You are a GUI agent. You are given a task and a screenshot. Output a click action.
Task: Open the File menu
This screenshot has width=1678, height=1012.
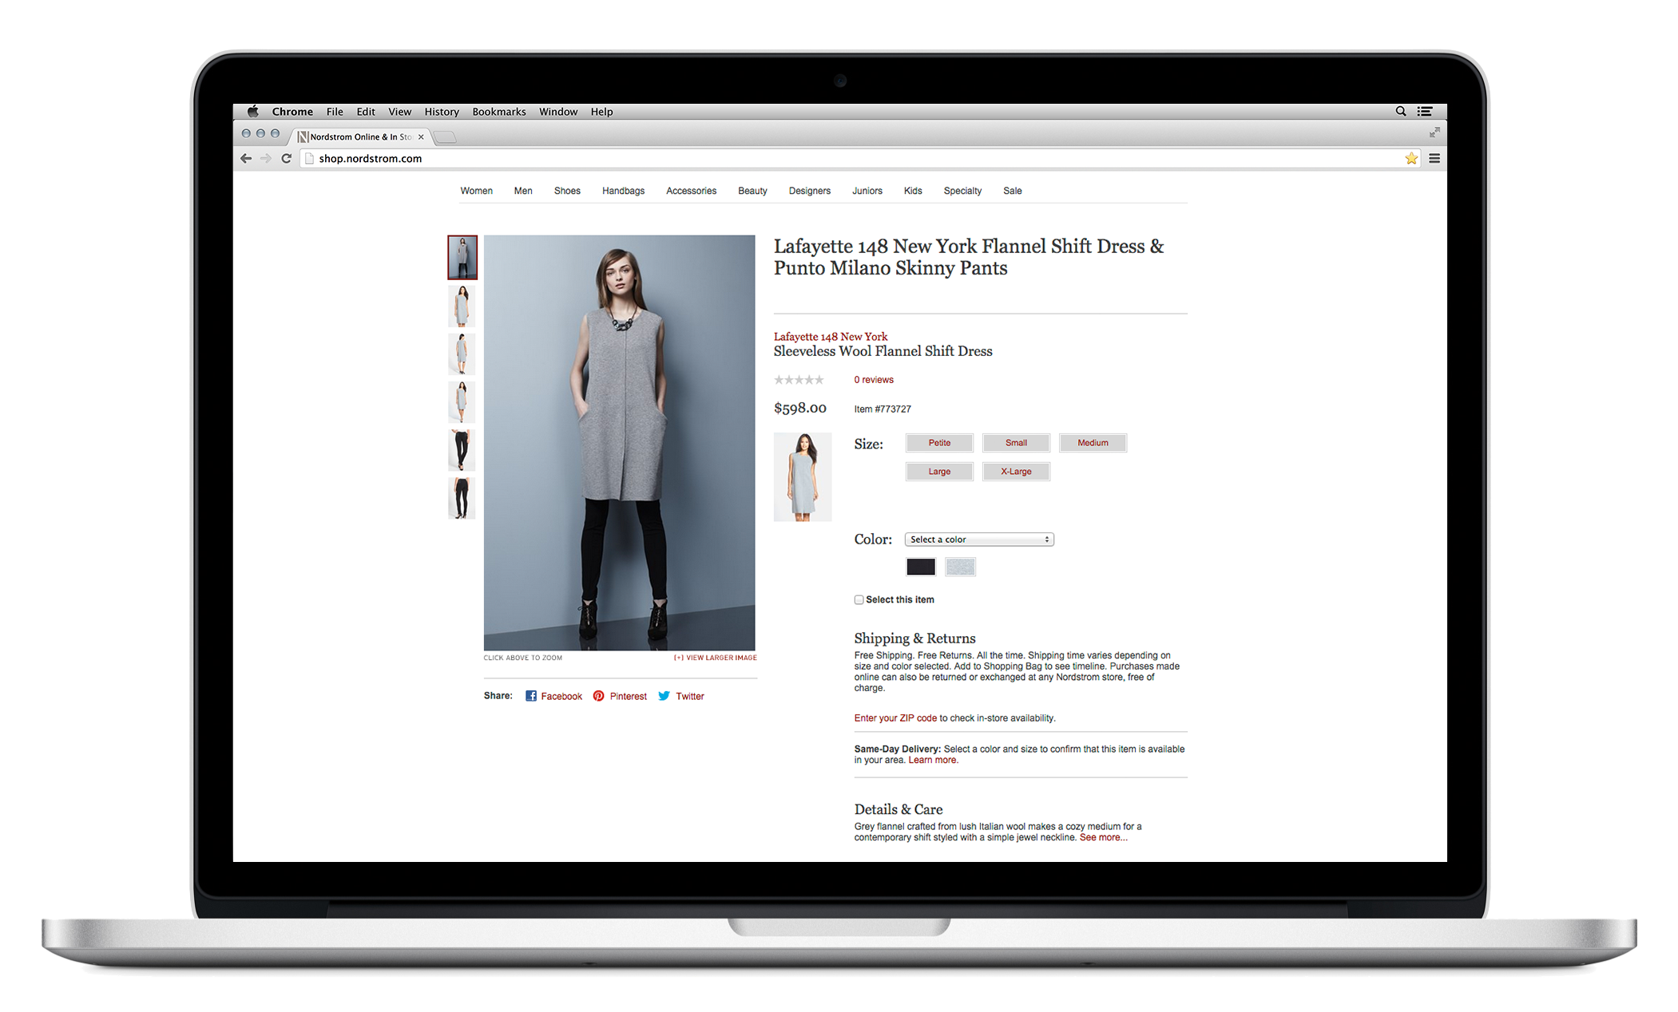[335, 112]
